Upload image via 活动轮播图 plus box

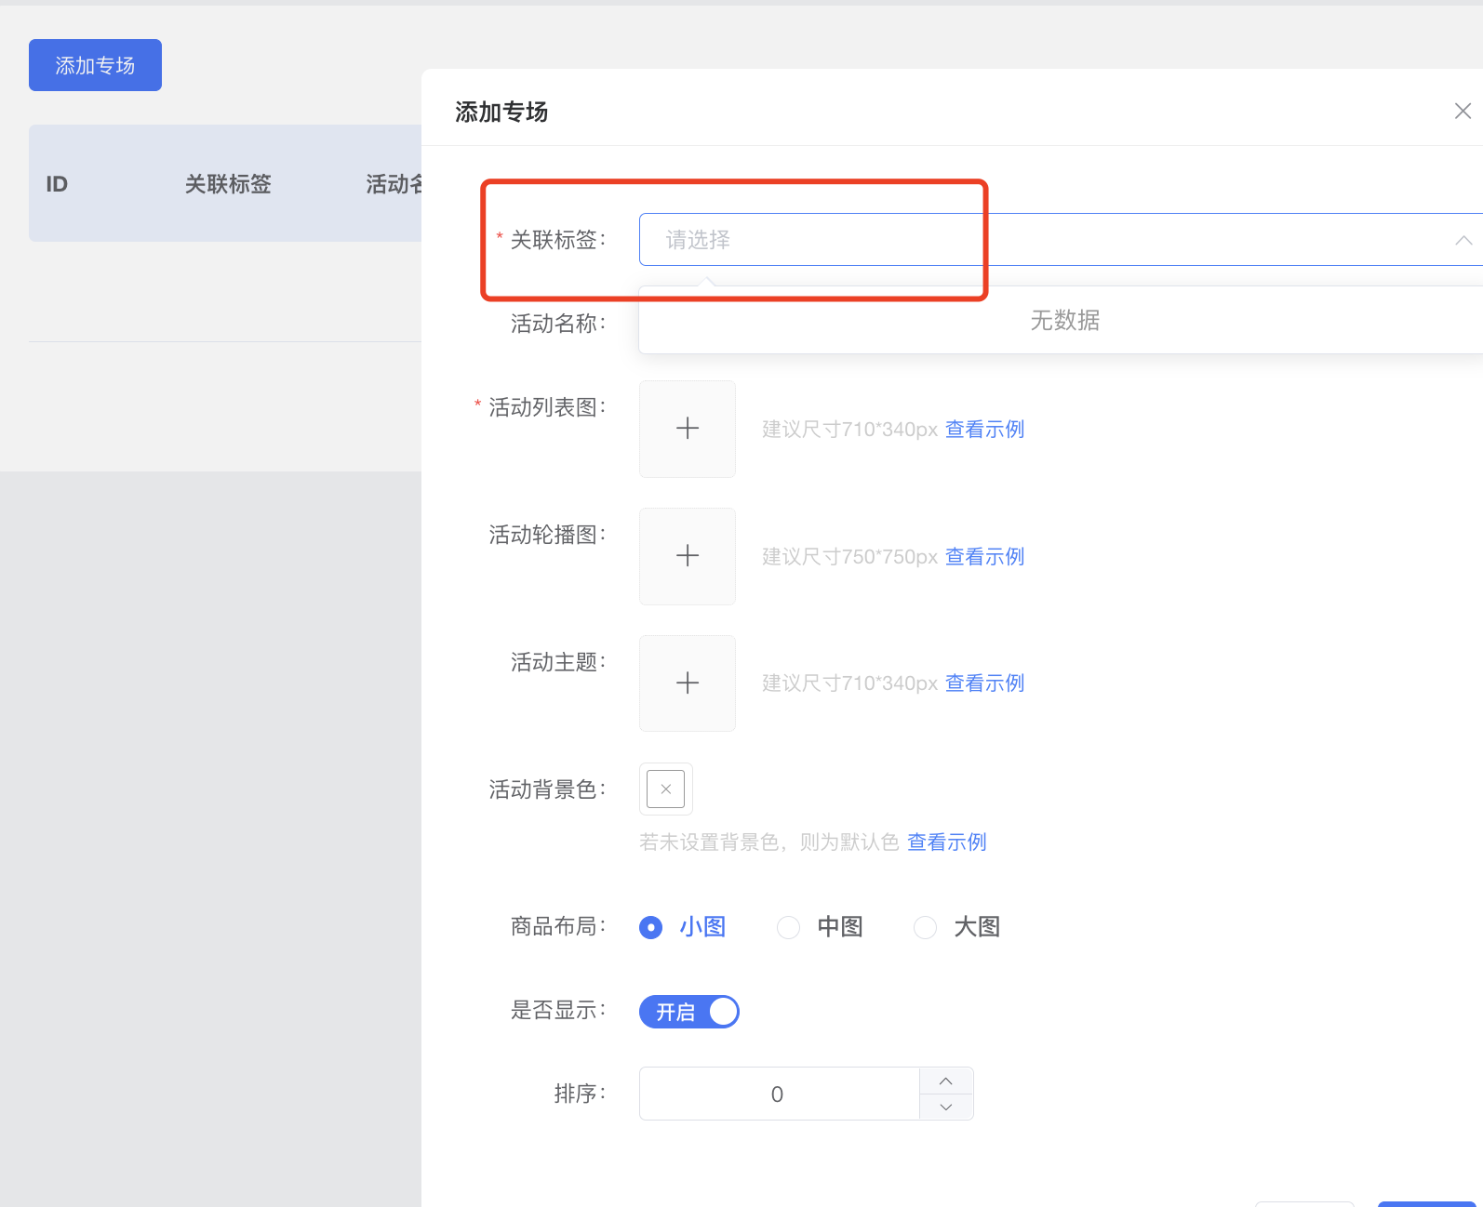coord(688,556)
